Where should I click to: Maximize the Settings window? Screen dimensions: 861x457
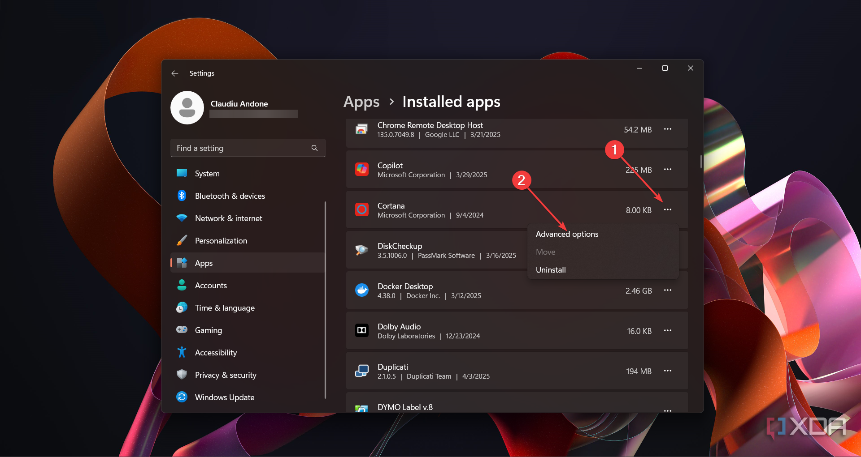(665, 68)
